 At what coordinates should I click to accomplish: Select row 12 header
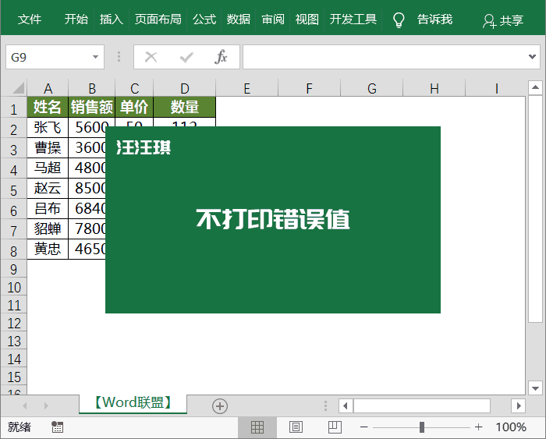coord(14,323)
